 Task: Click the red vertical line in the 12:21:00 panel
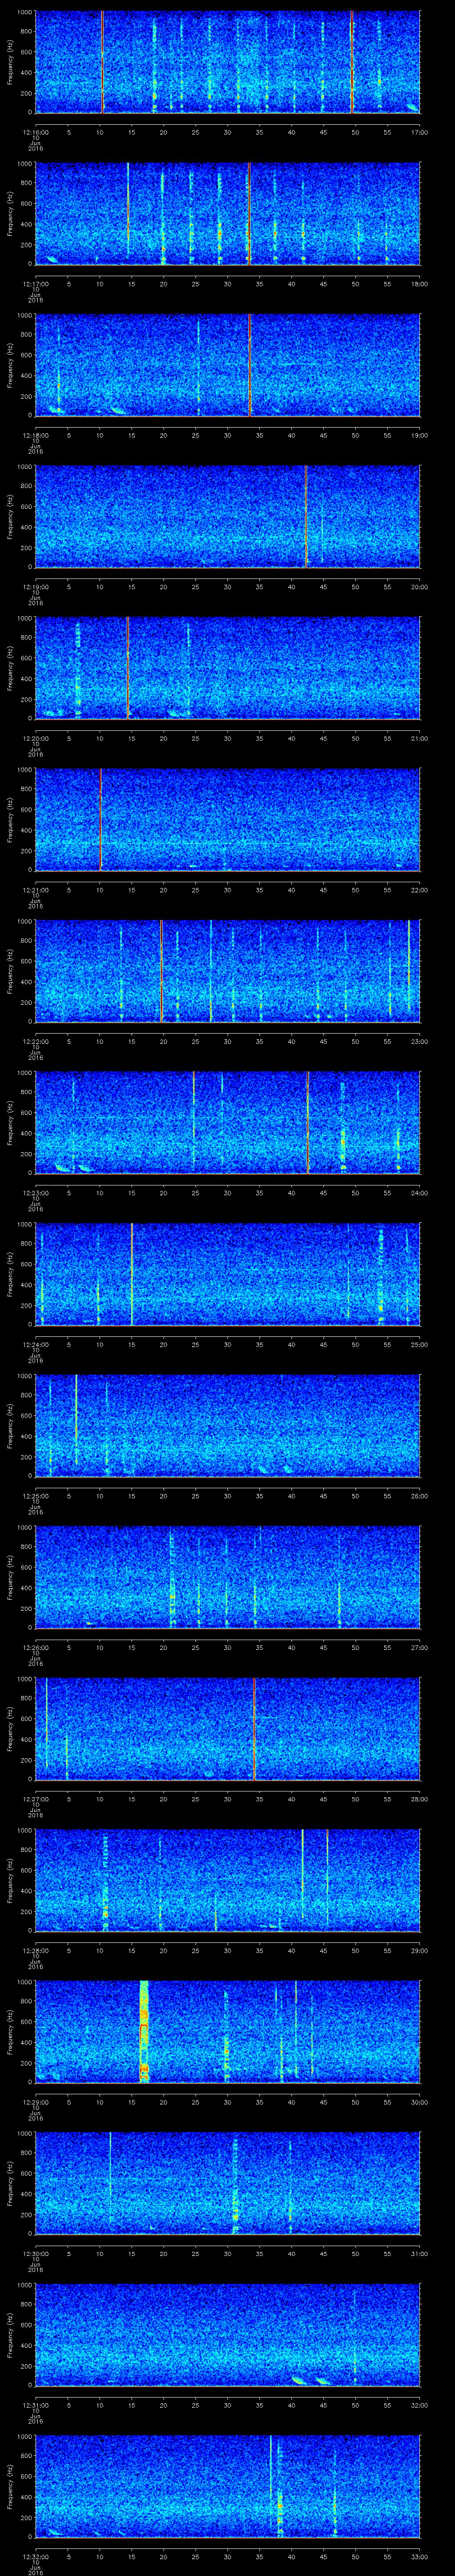(101, 820)
